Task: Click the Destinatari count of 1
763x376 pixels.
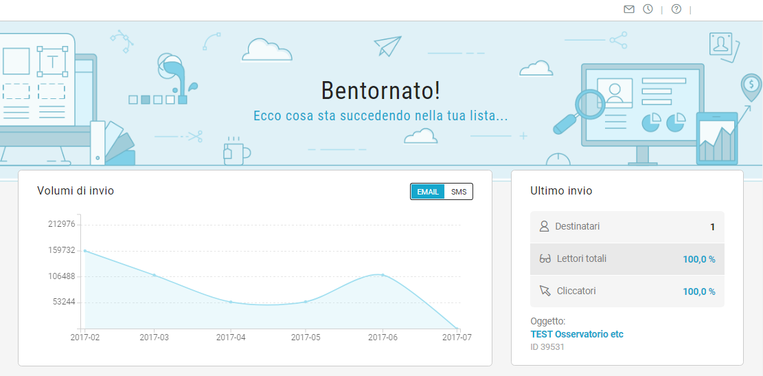Action: tap(712, 227)
